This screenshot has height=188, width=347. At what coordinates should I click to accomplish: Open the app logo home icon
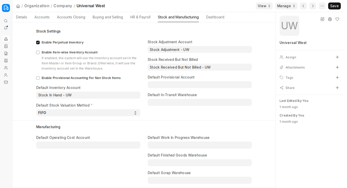tap(6, 8)
